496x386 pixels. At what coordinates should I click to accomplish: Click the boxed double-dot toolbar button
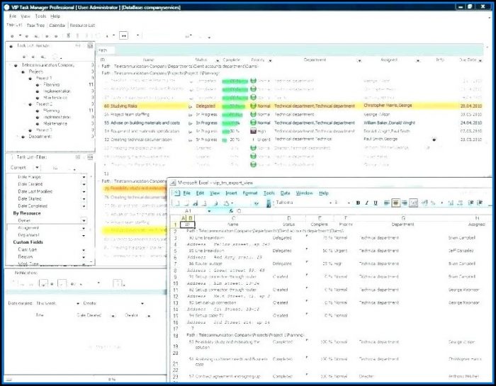[124, 35]
